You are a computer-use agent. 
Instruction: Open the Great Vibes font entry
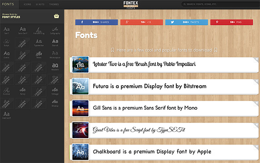pyautogui.click(x=164, y=130)
